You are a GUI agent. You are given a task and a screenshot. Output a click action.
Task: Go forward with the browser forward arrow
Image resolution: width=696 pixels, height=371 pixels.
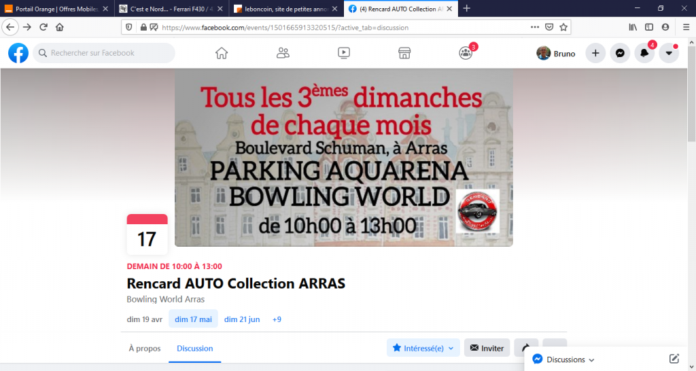click(x=27, y=27)
